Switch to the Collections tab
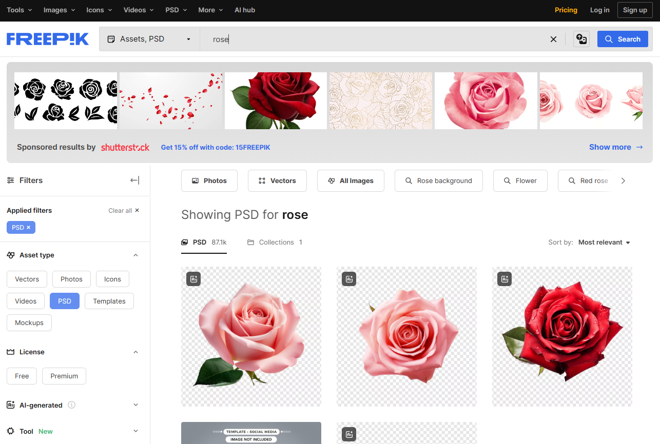The image size is (660, 444). [275, 243]
